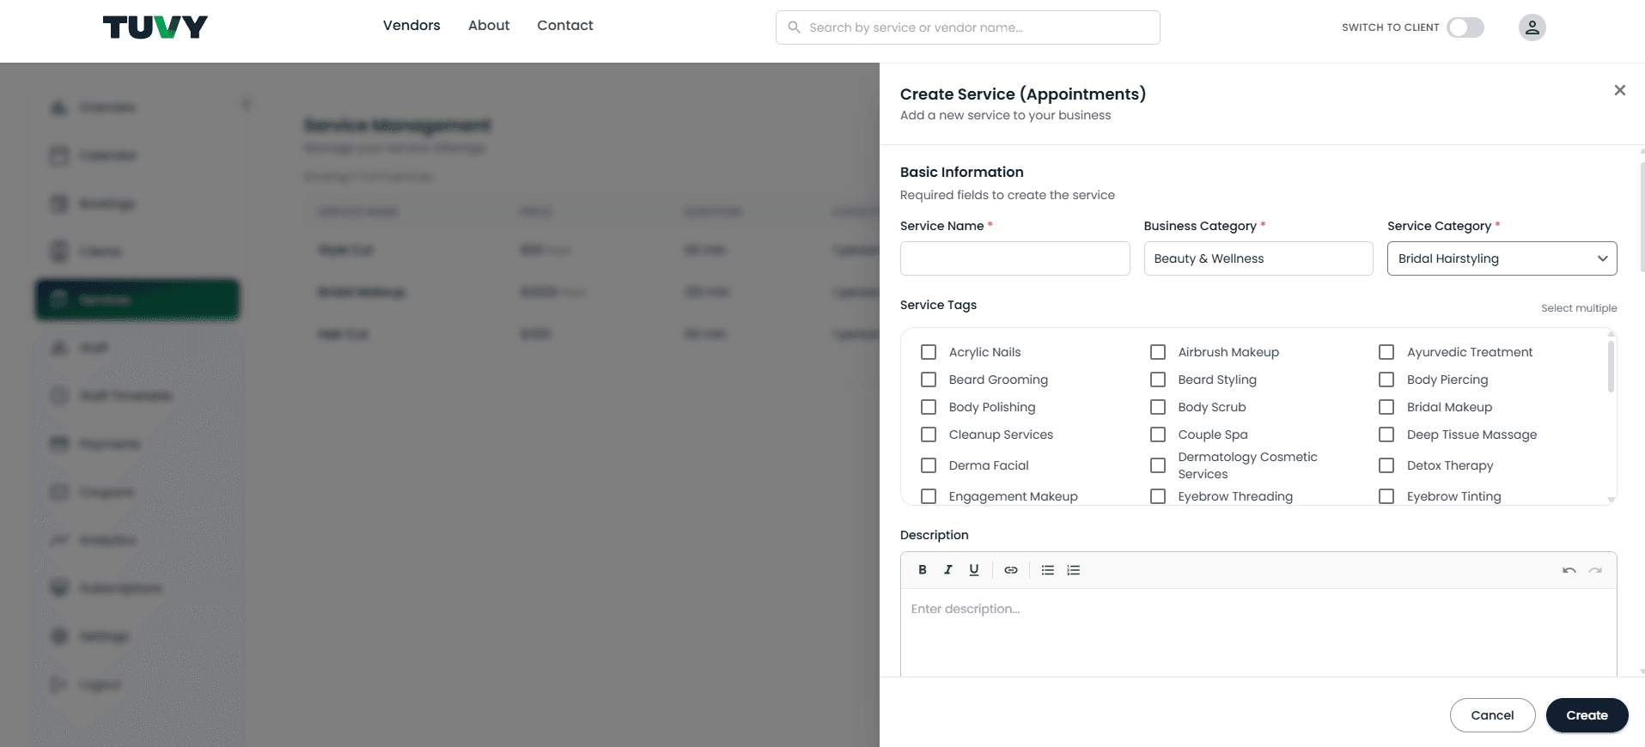Check the Couple Spa tag
The image size is (1645, 747).
pyautogui.click(x=1158, y=434)
